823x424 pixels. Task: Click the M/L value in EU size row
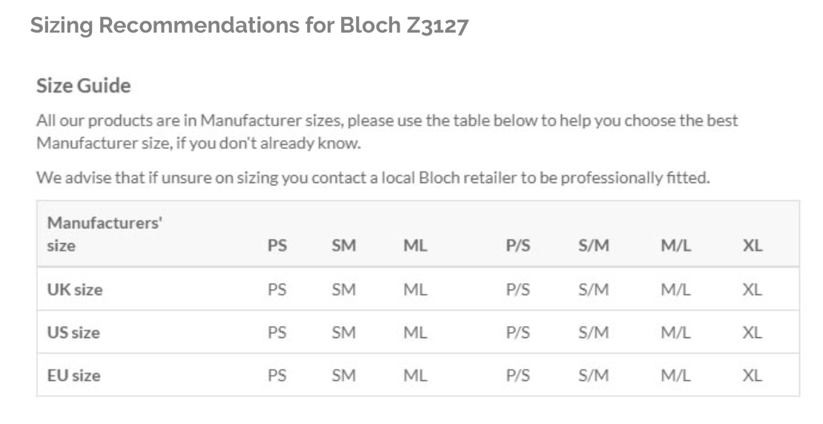675,376
